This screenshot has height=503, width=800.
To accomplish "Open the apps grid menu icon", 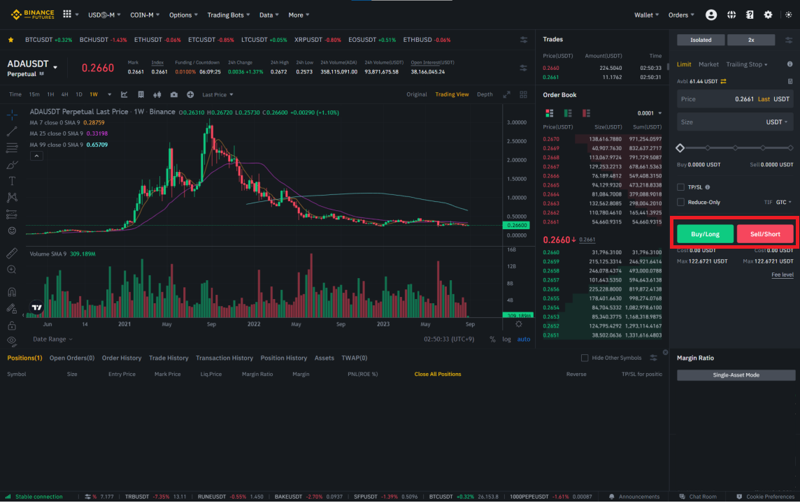I will (x=67, y=14).
